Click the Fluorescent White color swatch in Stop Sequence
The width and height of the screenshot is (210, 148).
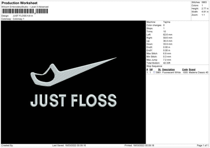(154, 72)
